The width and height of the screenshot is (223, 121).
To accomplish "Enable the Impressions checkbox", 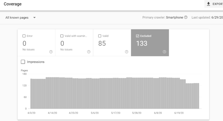I will pos(23,62).
